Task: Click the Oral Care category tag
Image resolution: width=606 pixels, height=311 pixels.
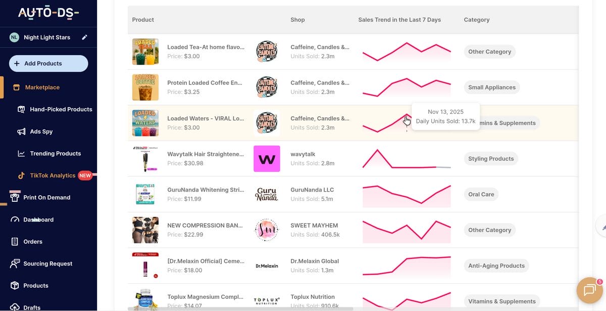Action: click(481, 194)
